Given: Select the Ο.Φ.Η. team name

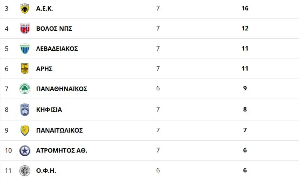Looking at the screenshot, I should click(46, 171).
